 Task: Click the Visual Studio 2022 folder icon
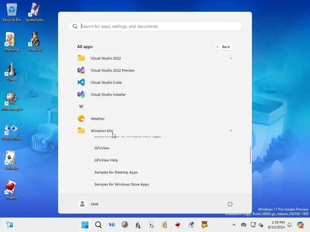81,58
